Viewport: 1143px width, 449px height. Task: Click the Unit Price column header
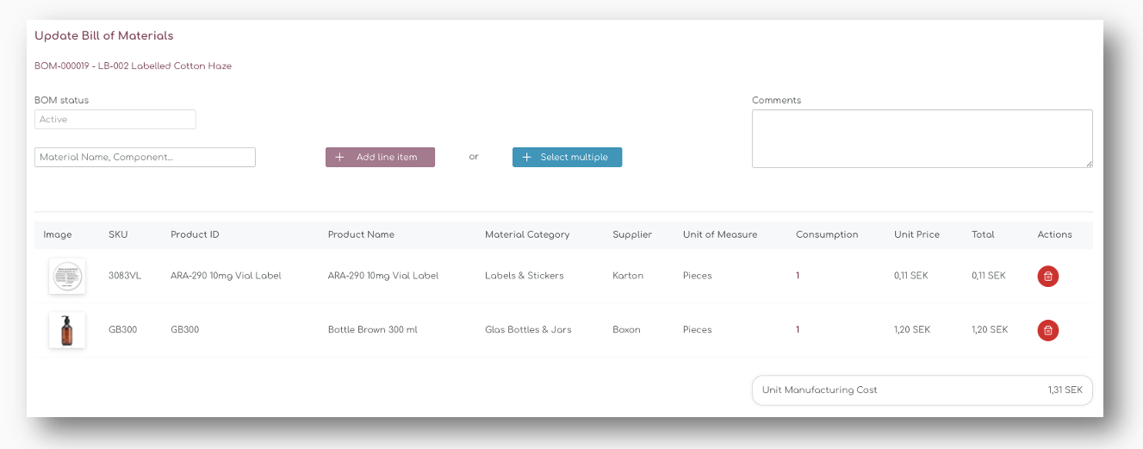pos(916,234)
